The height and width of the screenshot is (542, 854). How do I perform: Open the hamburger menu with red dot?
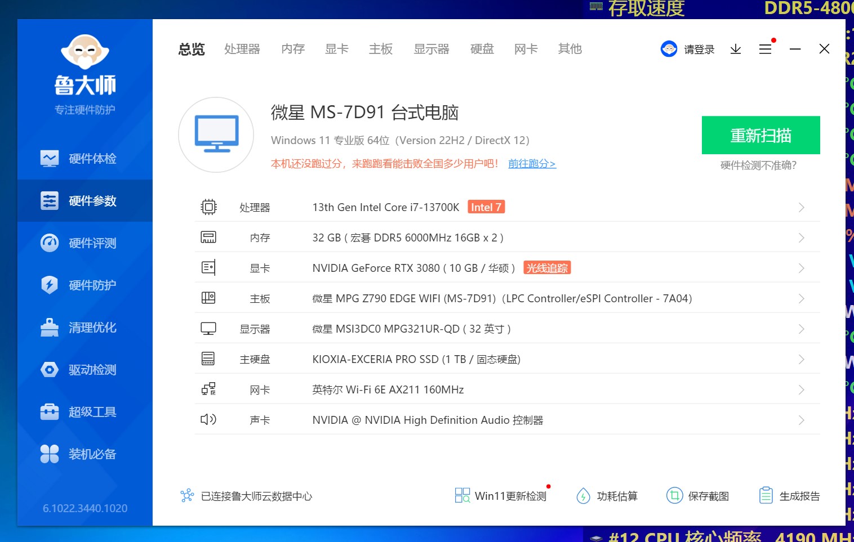point(765,49)
